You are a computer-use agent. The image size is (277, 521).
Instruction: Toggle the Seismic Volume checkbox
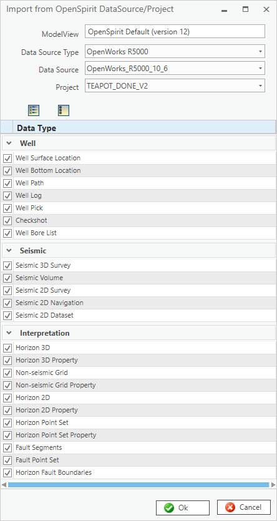(x=7, y=278)
